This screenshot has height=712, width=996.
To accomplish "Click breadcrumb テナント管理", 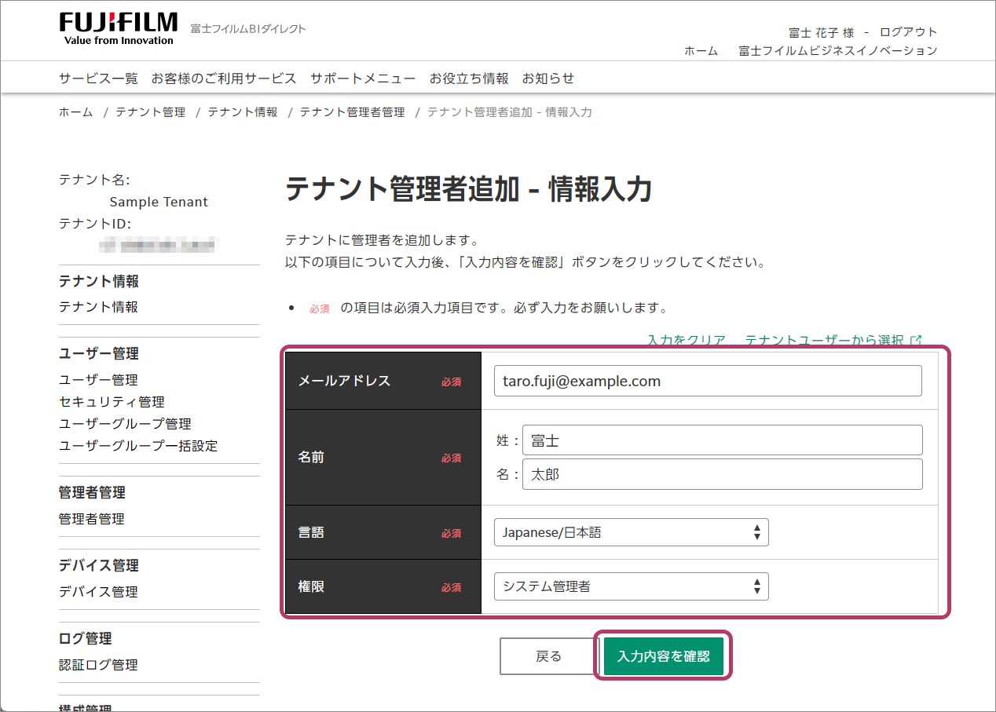I will pos(151,112).
